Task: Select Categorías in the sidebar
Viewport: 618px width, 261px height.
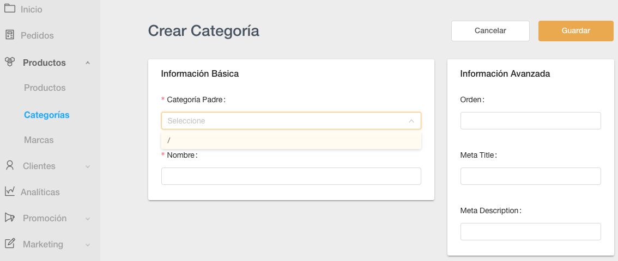Action: (x=46, y=115)
